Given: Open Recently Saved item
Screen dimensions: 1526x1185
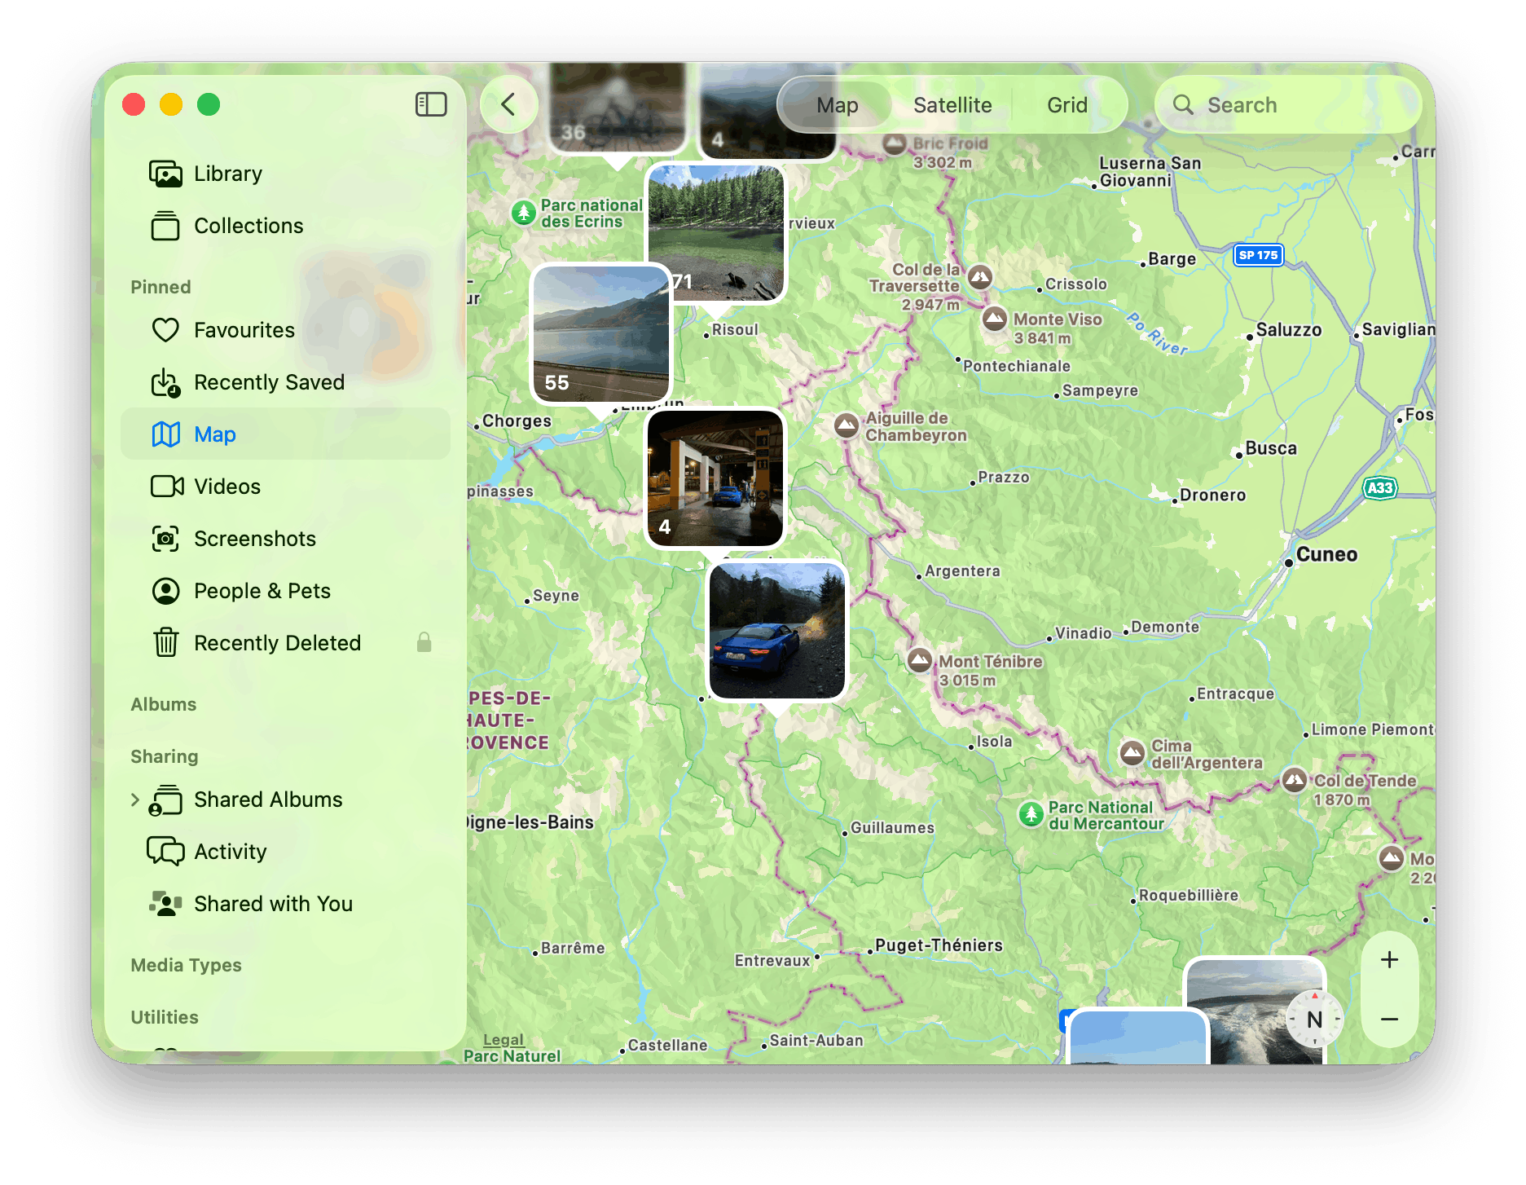Looking at the screenshot, I should tap(268, 382).
